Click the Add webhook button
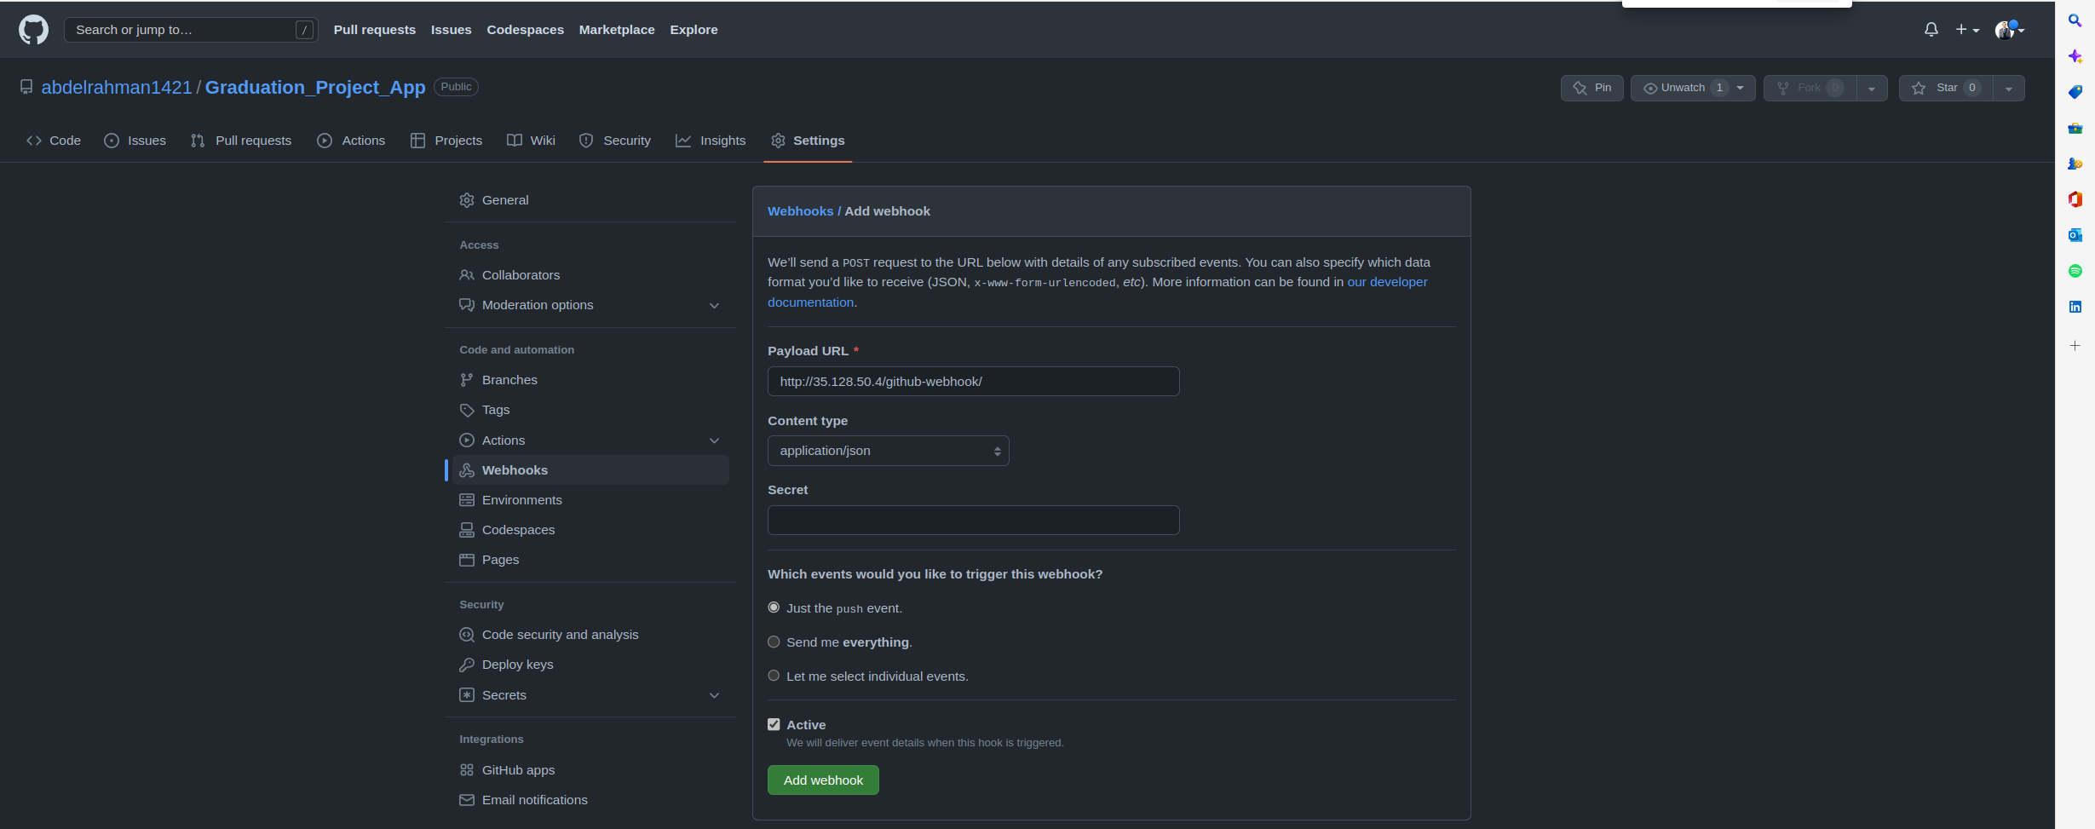This screenshot has width=2095, height=829. tap(822, 780)
